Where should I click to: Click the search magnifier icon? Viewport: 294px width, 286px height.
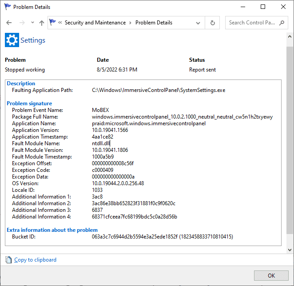282,23
